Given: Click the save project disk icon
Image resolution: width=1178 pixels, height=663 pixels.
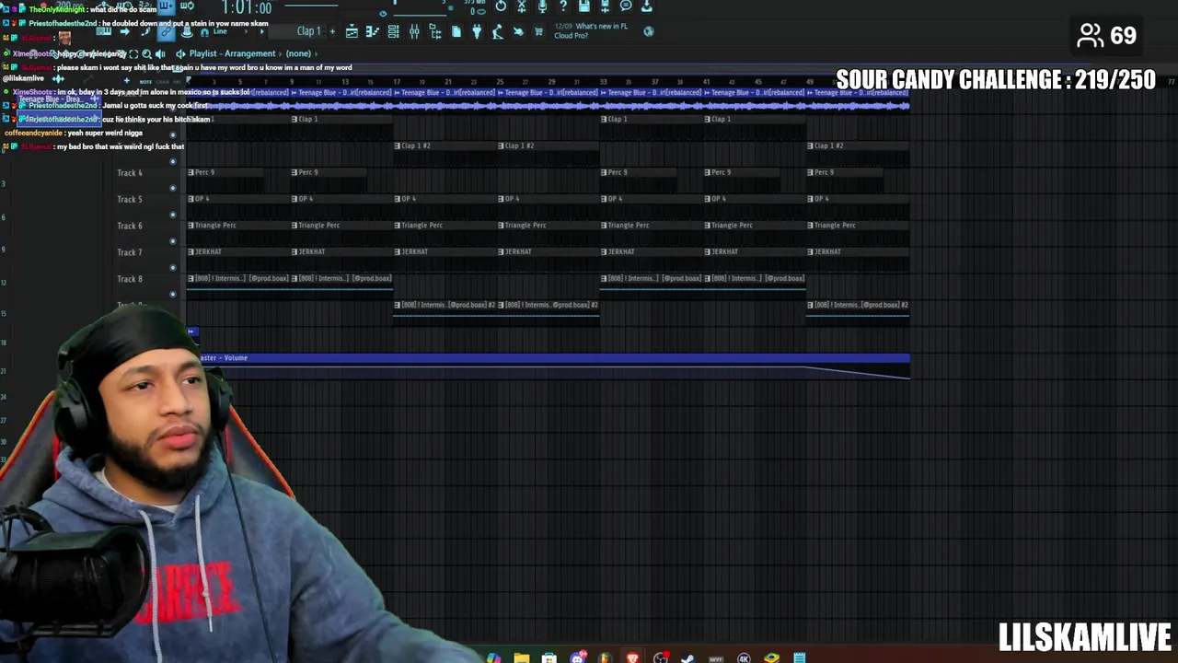Looking at the screenshot, I should coord(584,6).
